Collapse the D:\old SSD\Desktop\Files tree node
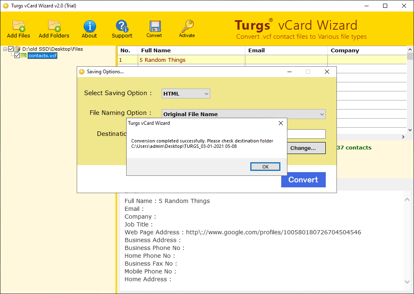 click(5, 49)
